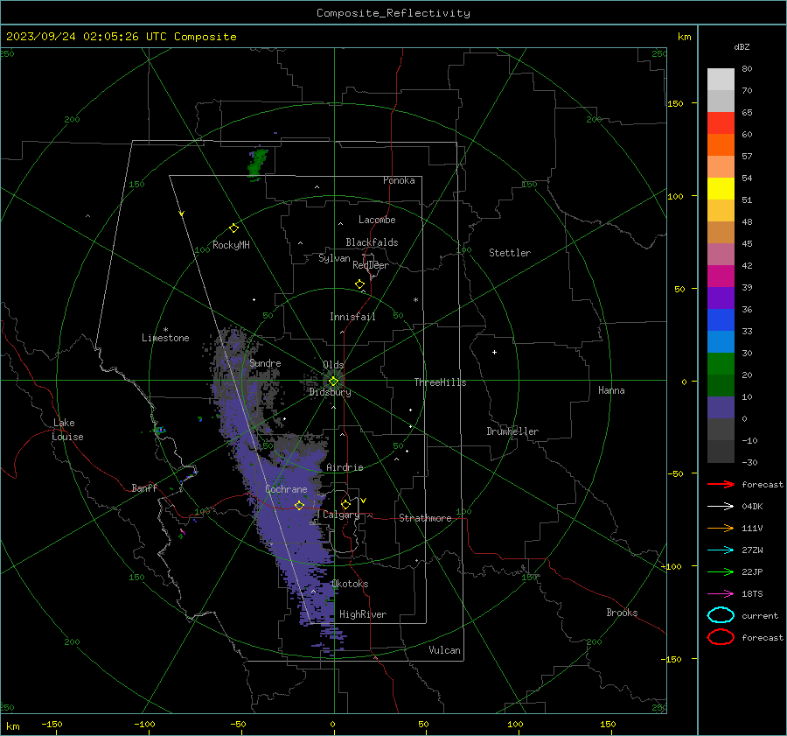Click the dBZ legend heading
Viewport: 787px width, 736px height.
click(x=742, y=46)
